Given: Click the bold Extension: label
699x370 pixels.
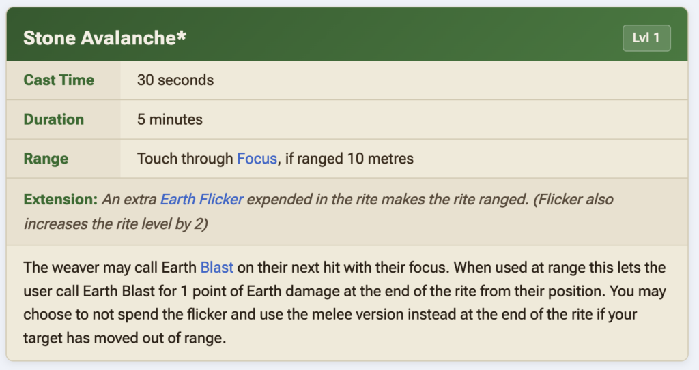Looking at the screenshot, I should pos(60,200).
